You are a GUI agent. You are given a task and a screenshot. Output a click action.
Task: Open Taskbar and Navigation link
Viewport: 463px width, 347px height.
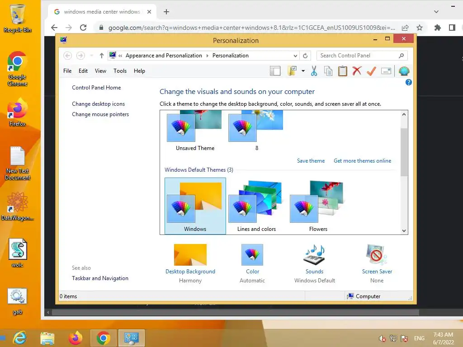pyautogui.click(x=100, y=278)
